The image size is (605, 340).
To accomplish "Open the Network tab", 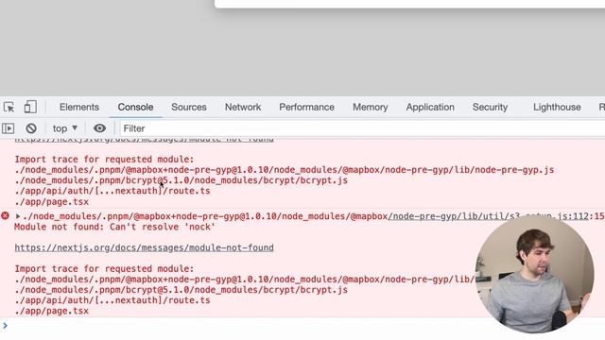I will [243, 107].
